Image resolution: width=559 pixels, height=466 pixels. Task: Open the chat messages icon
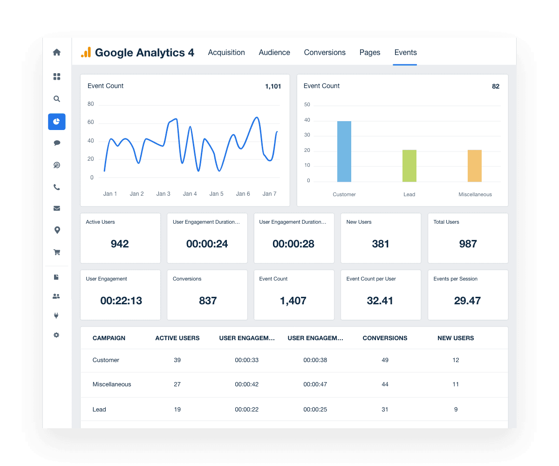point(56,143)
